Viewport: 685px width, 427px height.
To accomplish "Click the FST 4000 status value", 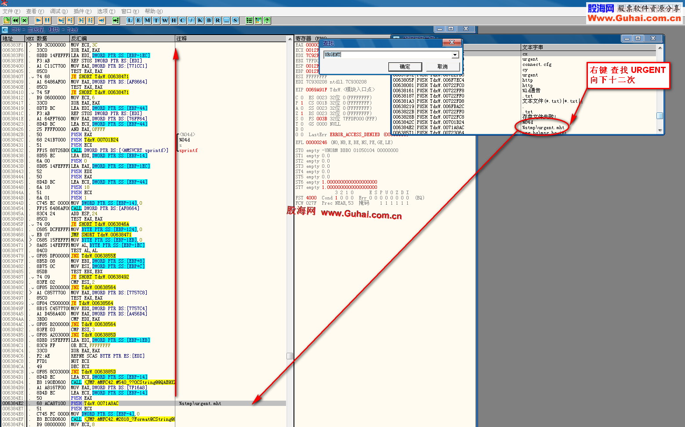I will click(x=311, y=198).
